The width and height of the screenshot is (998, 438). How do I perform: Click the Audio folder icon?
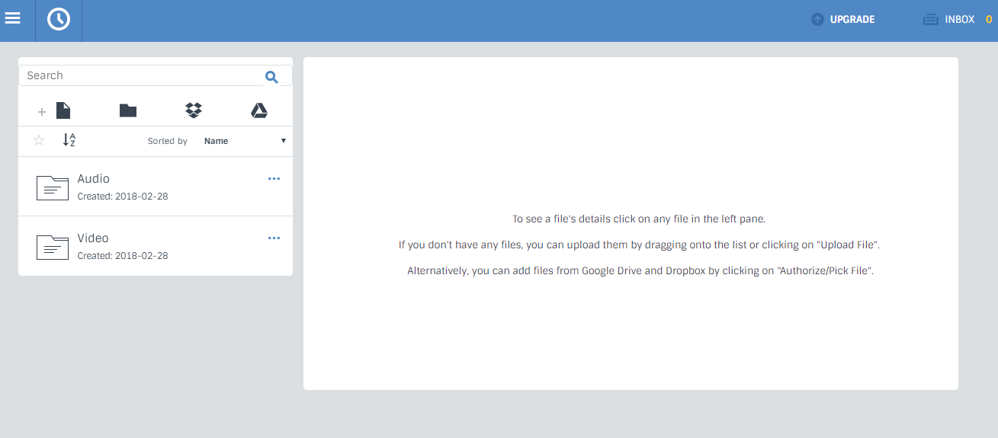coord(53,187)
